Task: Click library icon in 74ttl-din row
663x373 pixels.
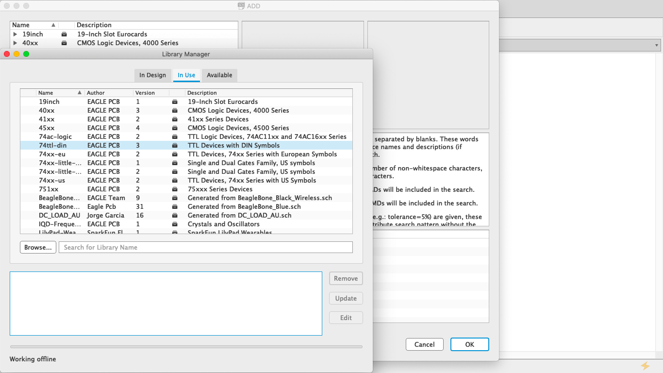Action: coord(175,146)
